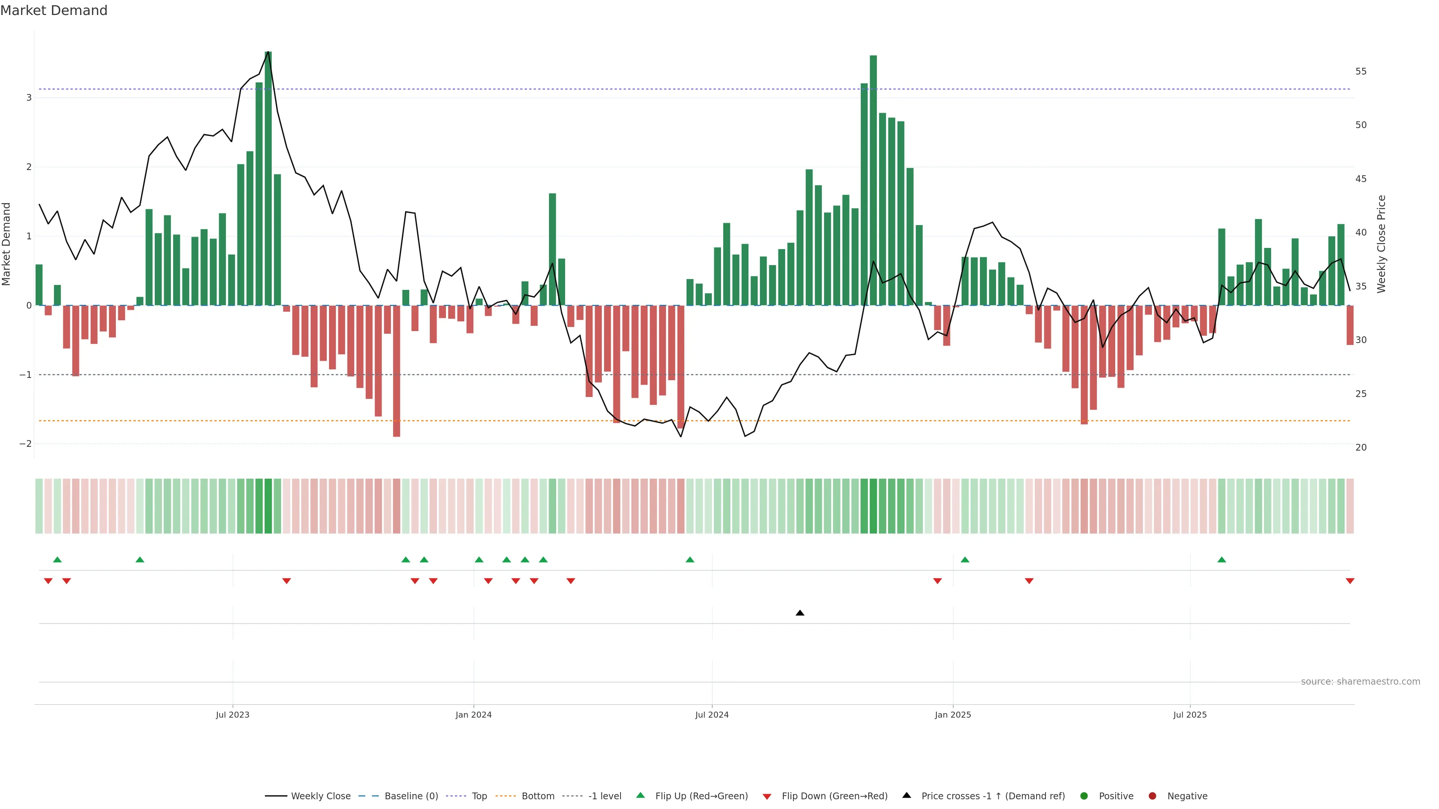
Task: Click the leftmost green flip-up marker
Action: [57, 560]
